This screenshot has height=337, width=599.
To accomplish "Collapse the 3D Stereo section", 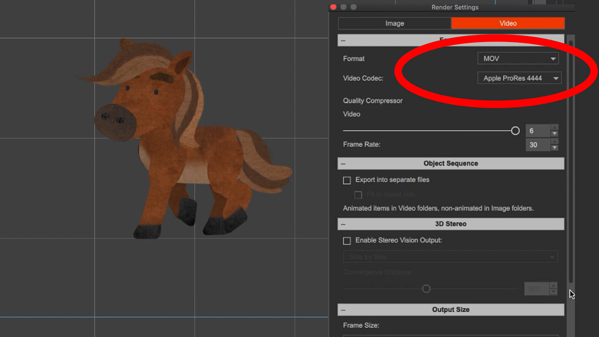I will [x=343, y=224].
